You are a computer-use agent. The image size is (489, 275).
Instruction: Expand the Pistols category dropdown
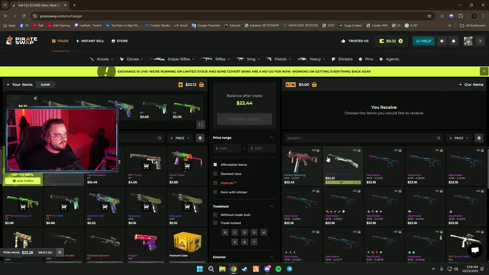click(x=279, y=59)
